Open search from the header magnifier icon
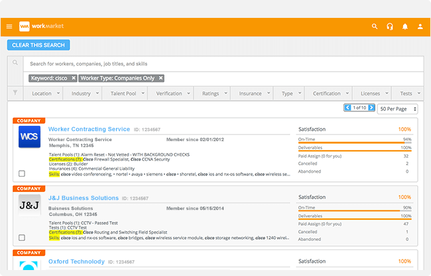This screenshot has height=276, width=431. coord(375,26)
